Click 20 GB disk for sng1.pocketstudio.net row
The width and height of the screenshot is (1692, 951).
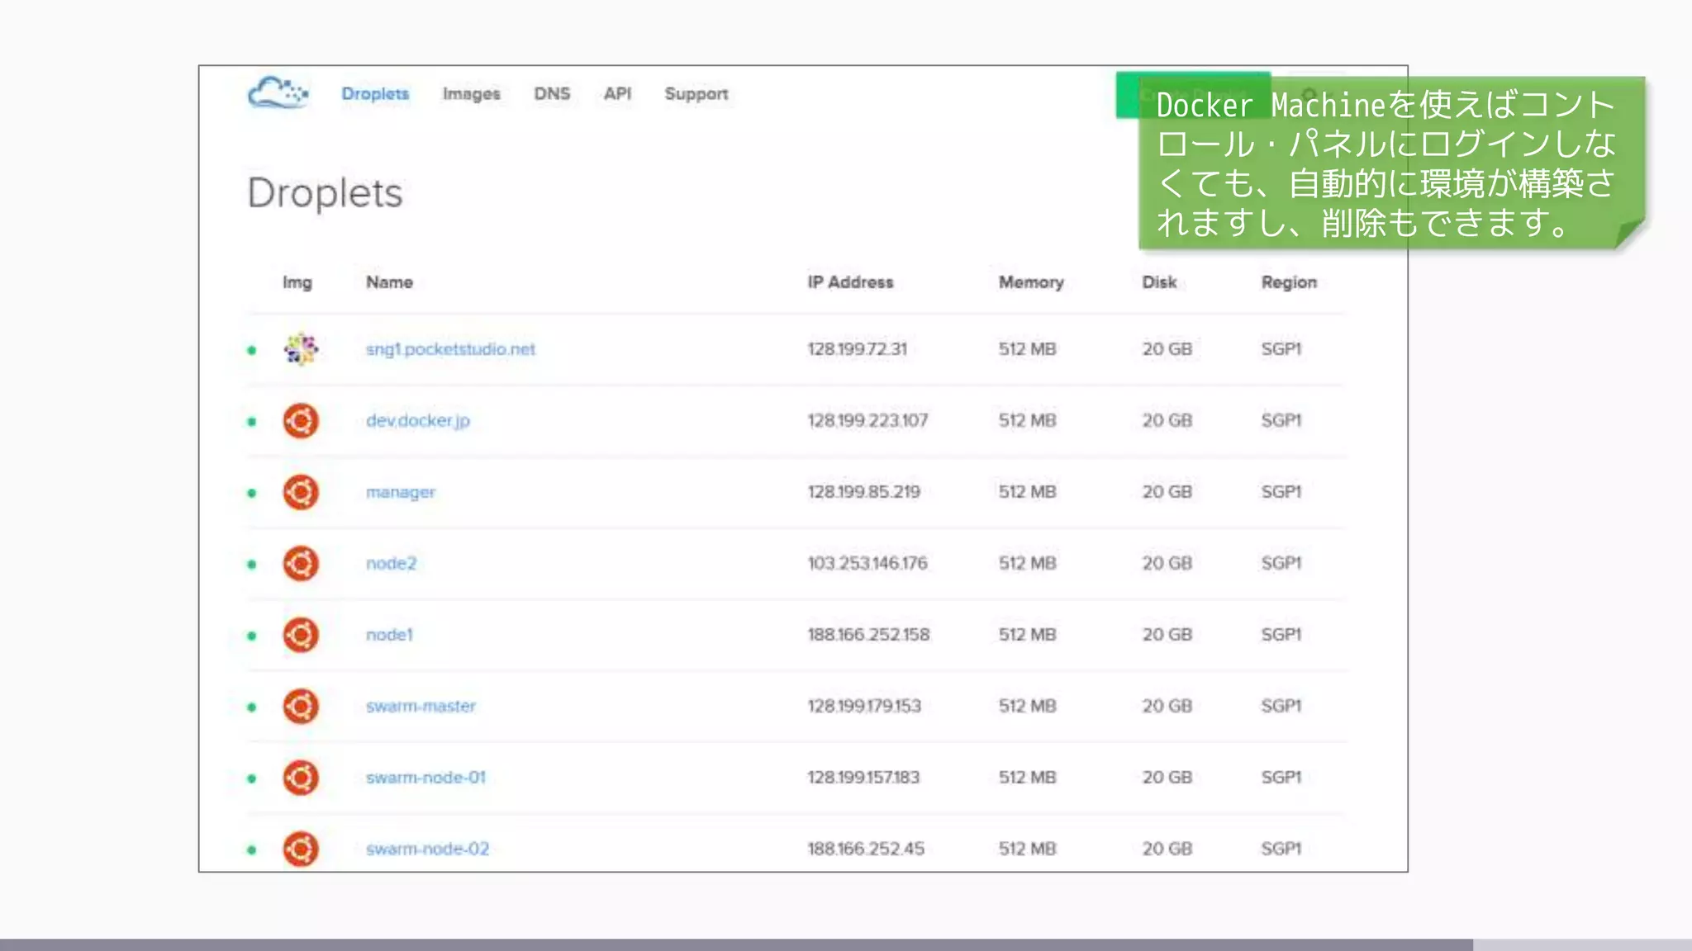tap(1167, 349)
